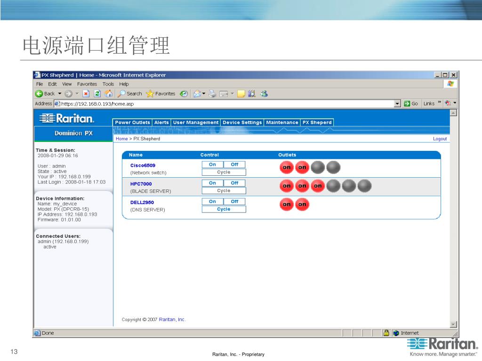Click second red on indicator for DELL2950
This screenshot has width=482, height=361.
[302, 204]
